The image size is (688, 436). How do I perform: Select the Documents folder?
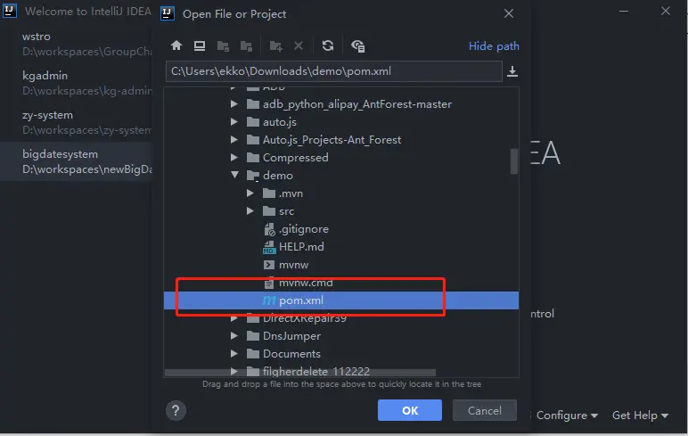tap(291, 353)
